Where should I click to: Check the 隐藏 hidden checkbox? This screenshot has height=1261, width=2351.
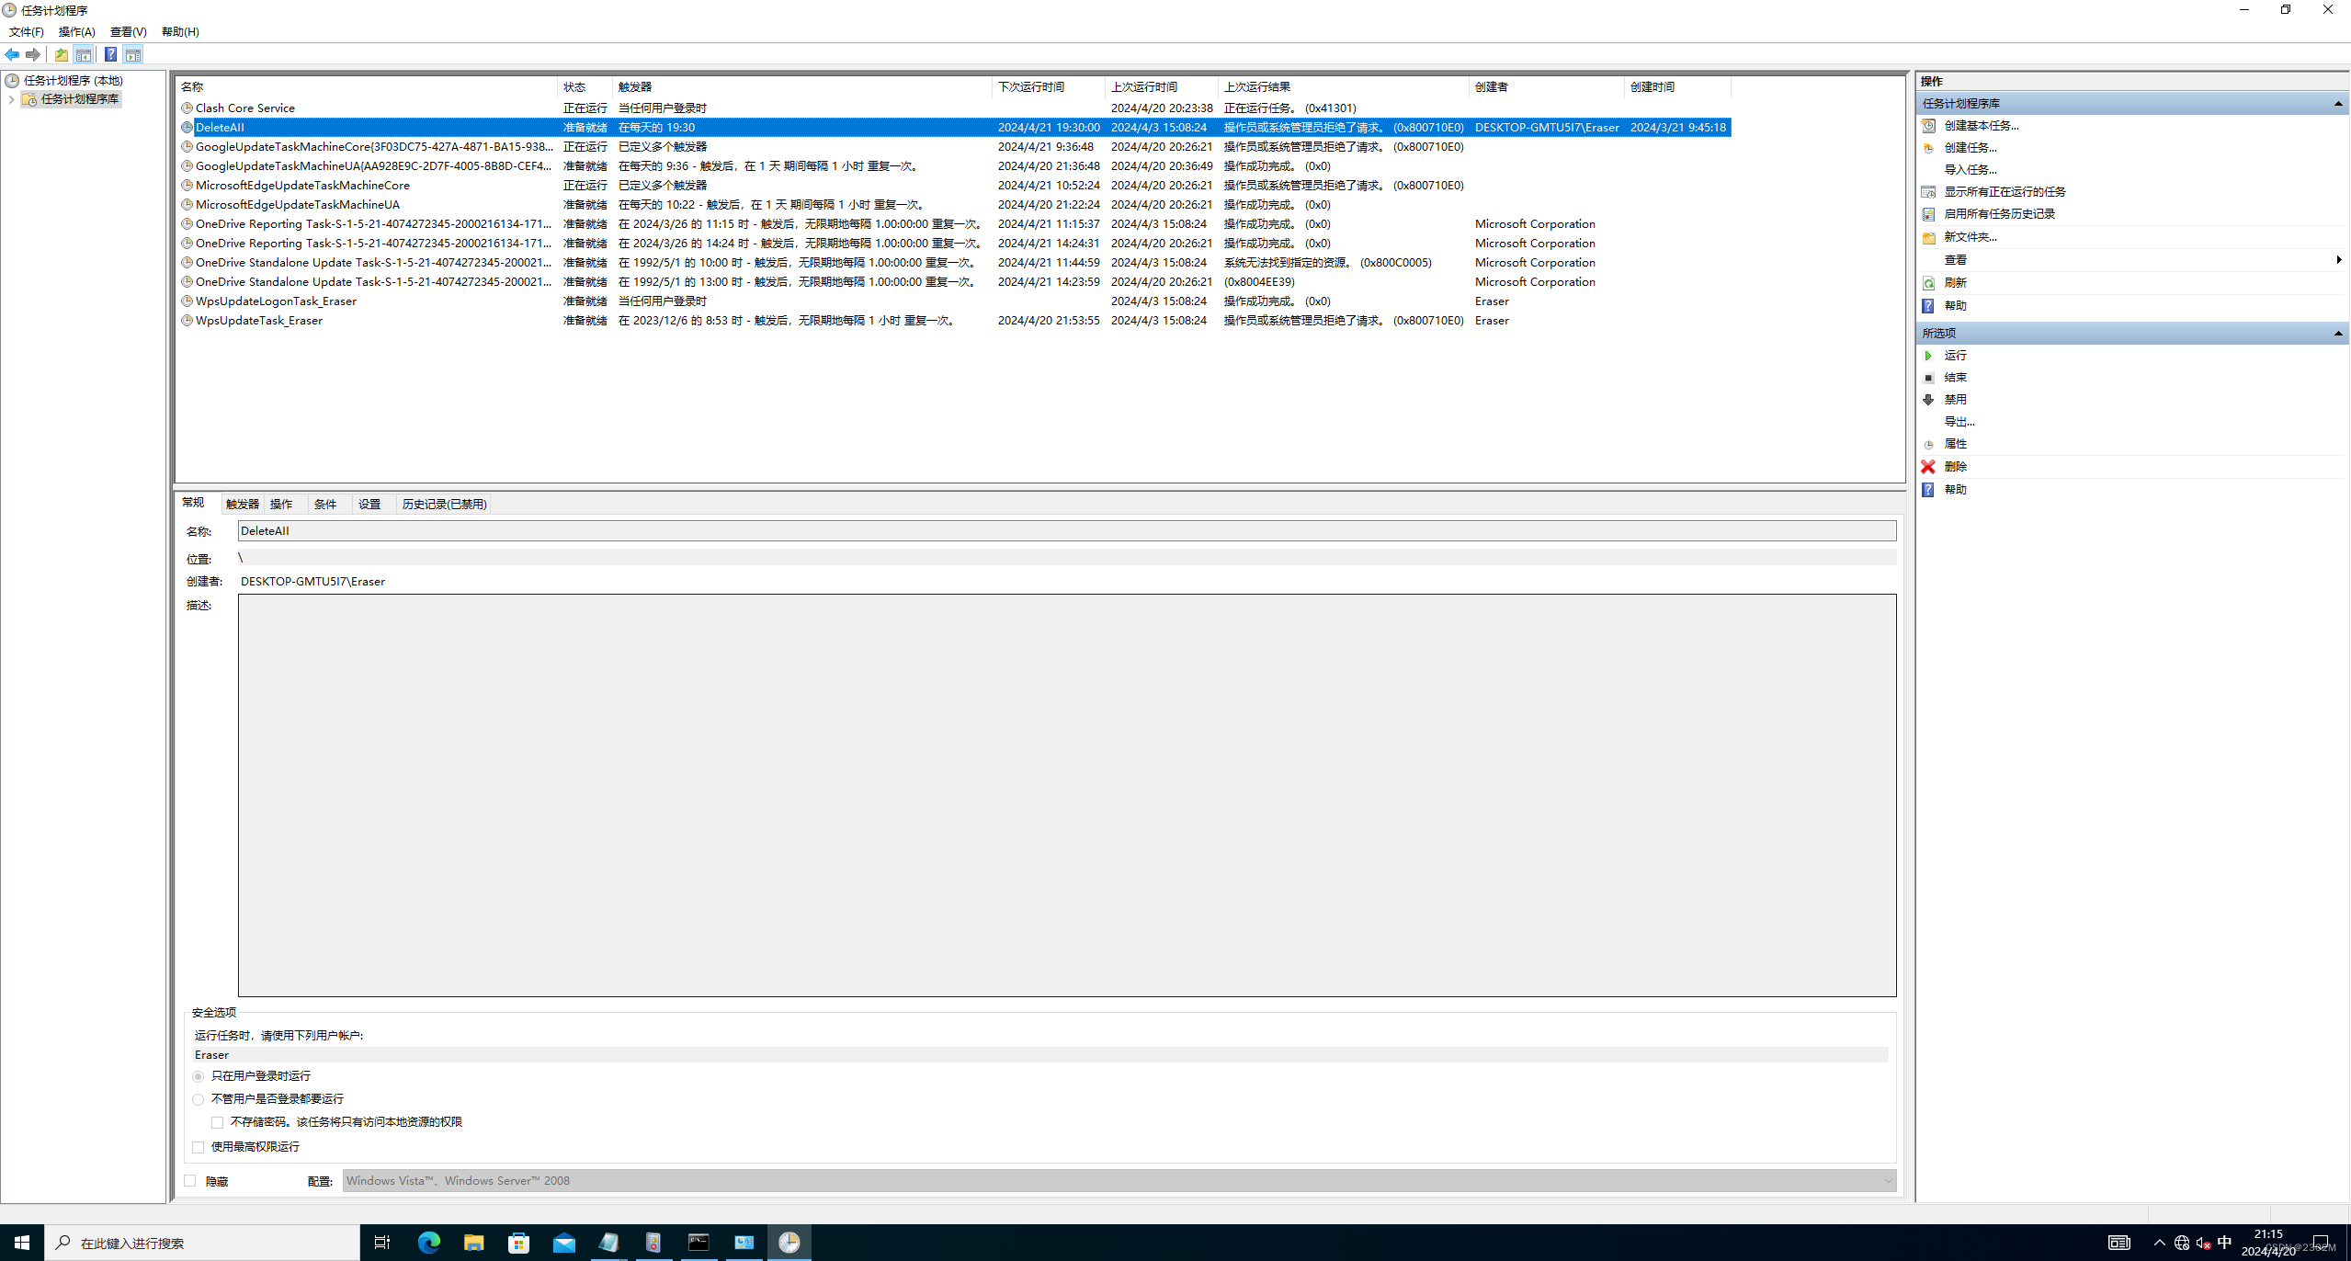pos(190,1181)
